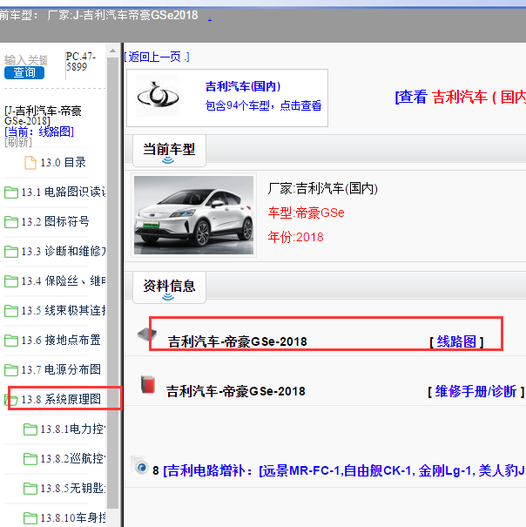Click the folder icon of 13.8.2巡航控
This screenshot has width=526, height=527.
[x=30, y=459]
